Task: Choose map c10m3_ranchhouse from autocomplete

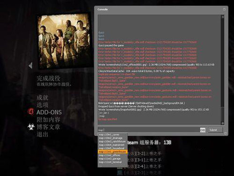Action: [112, 141]
